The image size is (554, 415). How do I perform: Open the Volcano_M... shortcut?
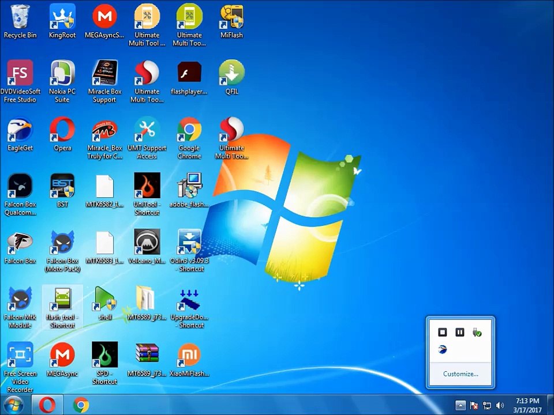pos(147,247)
